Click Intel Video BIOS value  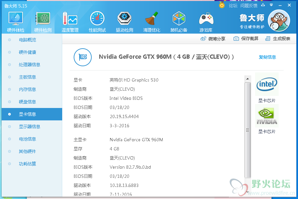pos(126,98)
